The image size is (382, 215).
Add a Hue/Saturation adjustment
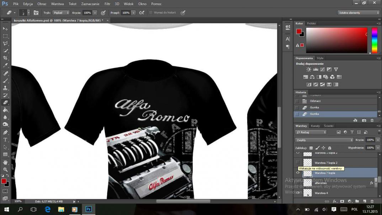coord(306,77)
